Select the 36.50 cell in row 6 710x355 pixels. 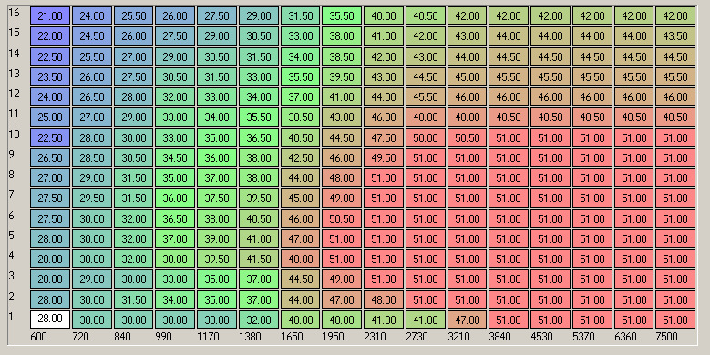pos(175,218)
